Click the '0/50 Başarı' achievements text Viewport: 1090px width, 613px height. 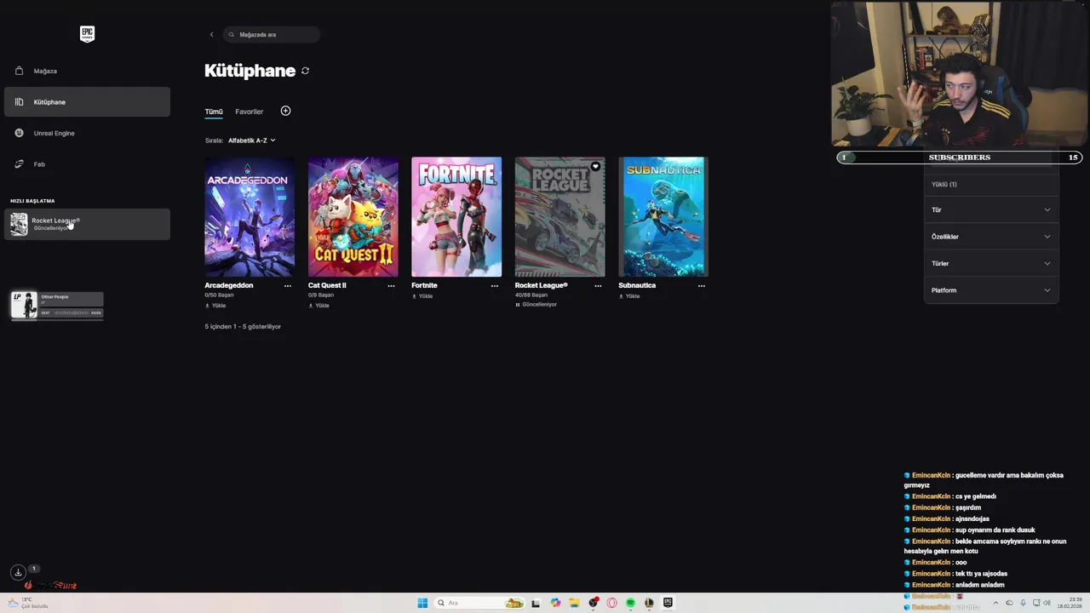(219, 295)
